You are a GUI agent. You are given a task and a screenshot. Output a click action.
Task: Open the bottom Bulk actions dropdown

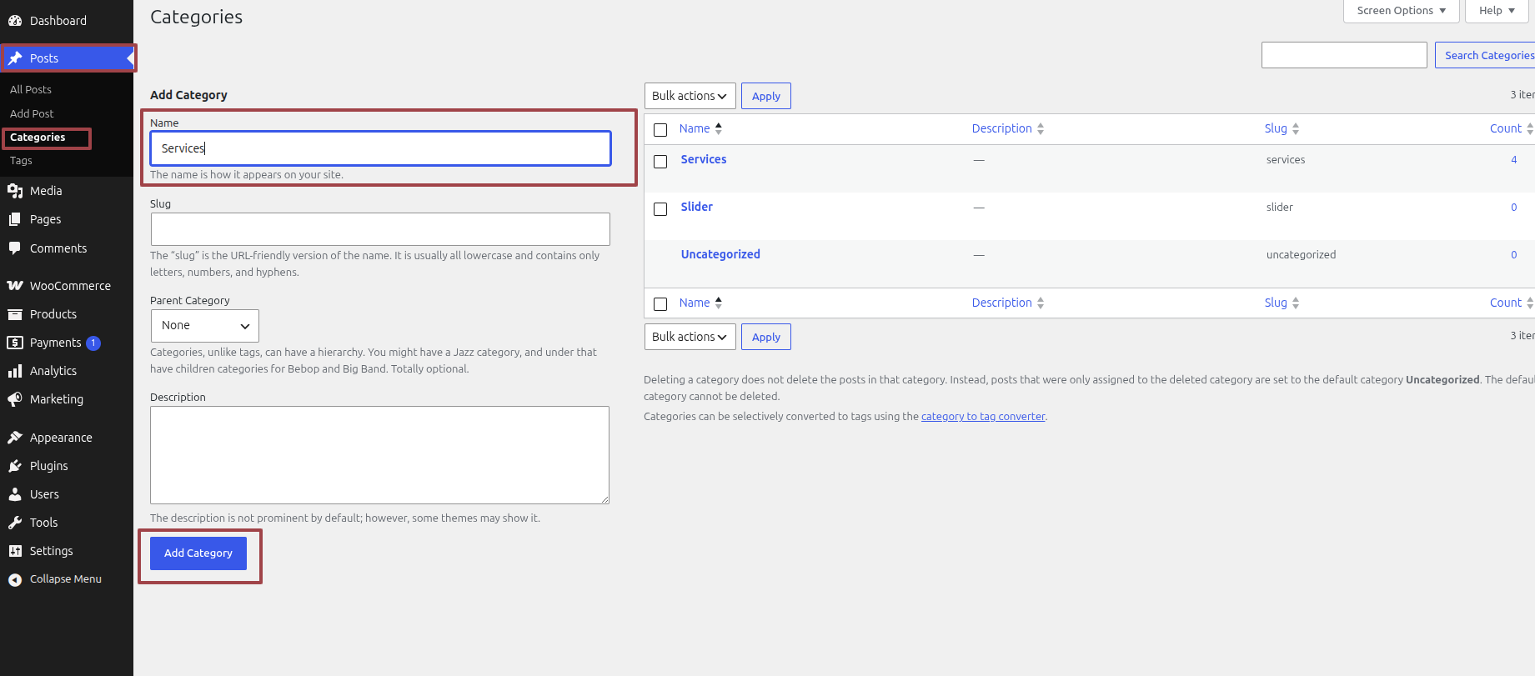pyautogui.click(x=690, y=337)
